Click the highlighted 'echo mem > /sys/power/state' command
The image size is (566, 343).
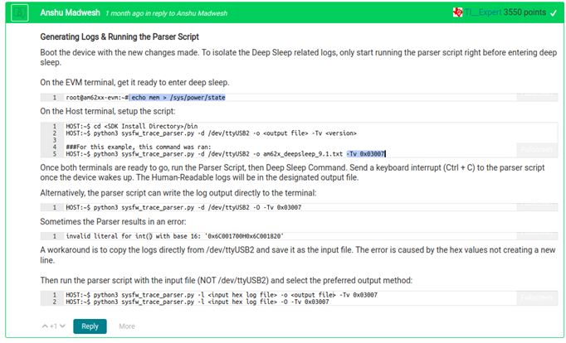(178, 97)
